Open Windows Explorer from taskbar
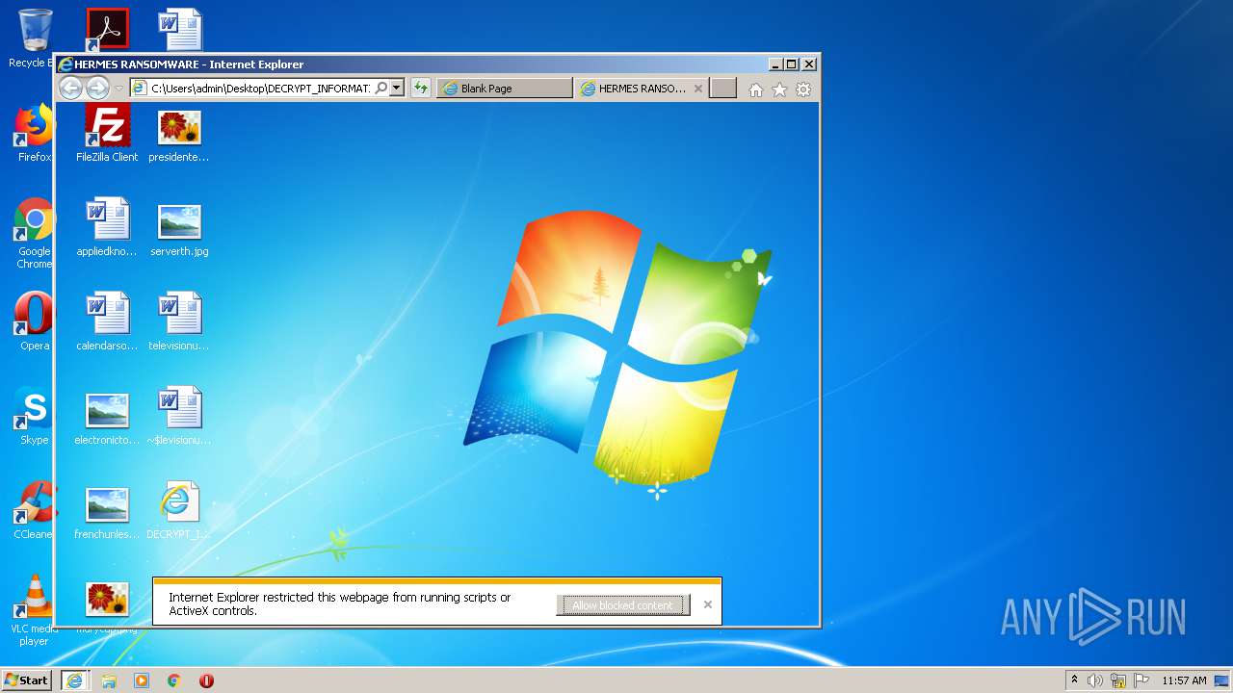The image size is (1233, 693). pyautogui.click(x=109, y=680)
